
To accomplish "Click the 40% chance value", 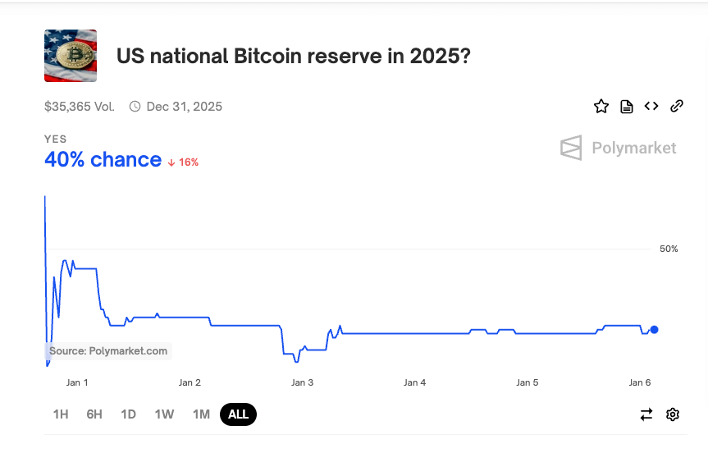I will pyautogui.click(x=103, y=160).
